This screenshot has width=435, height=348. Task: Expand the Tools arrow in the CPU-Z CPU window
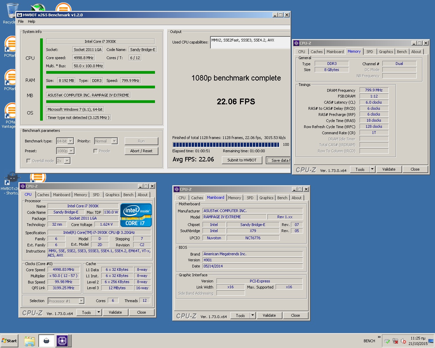pyautogui.click(x=99, y=312)
